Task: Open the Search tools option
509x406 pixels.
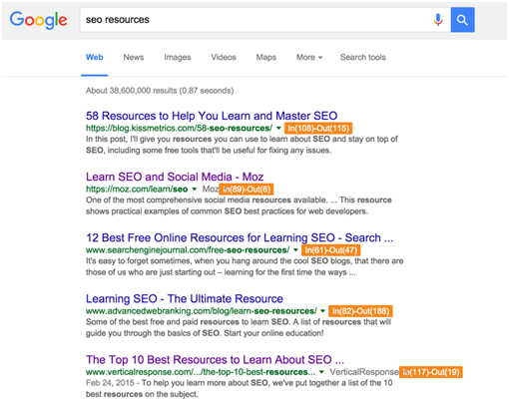Action: (362, 57)
